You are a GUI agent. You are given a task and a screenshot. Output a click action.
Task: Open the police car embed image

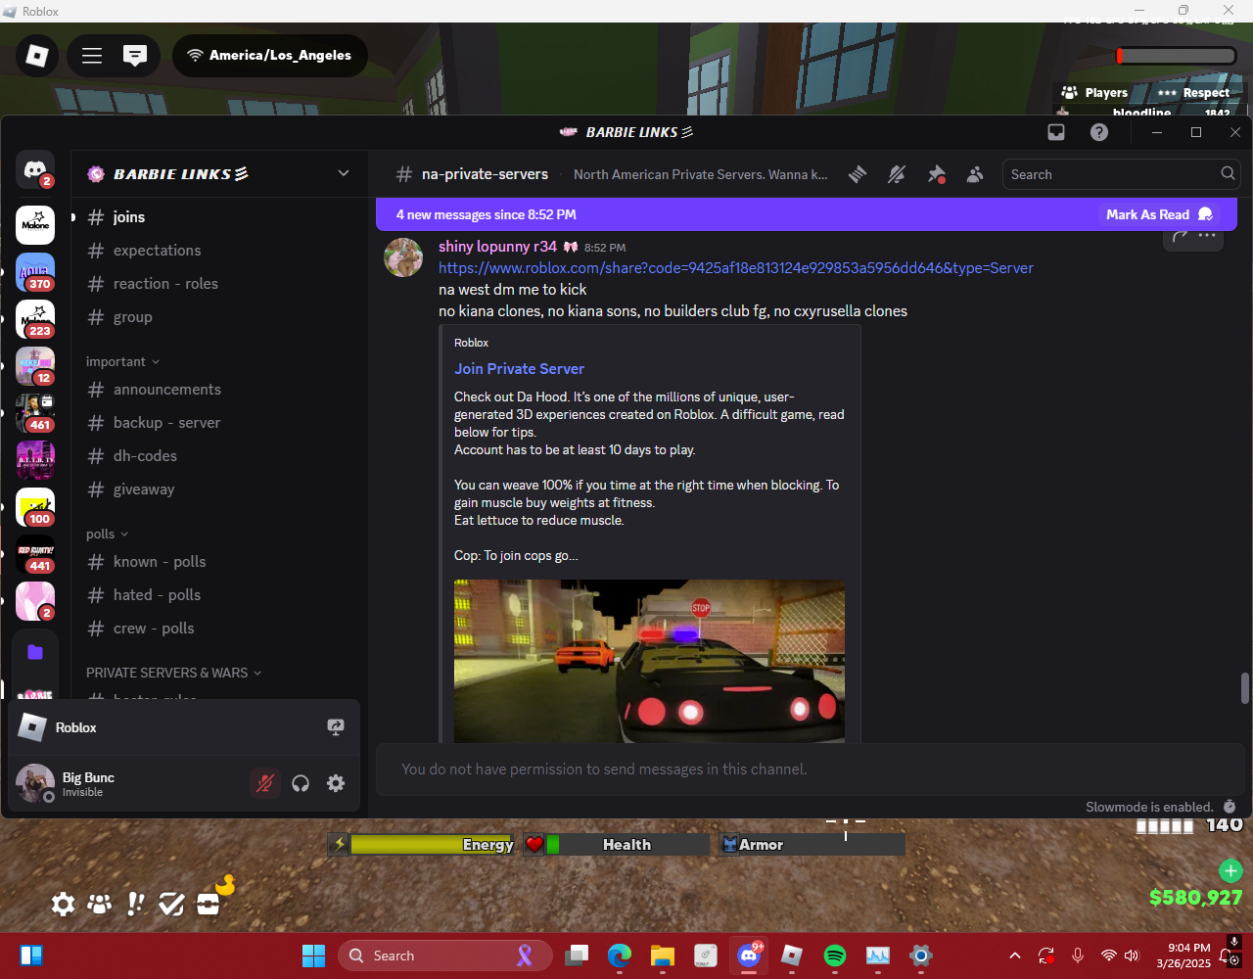[x=649, y=661]
